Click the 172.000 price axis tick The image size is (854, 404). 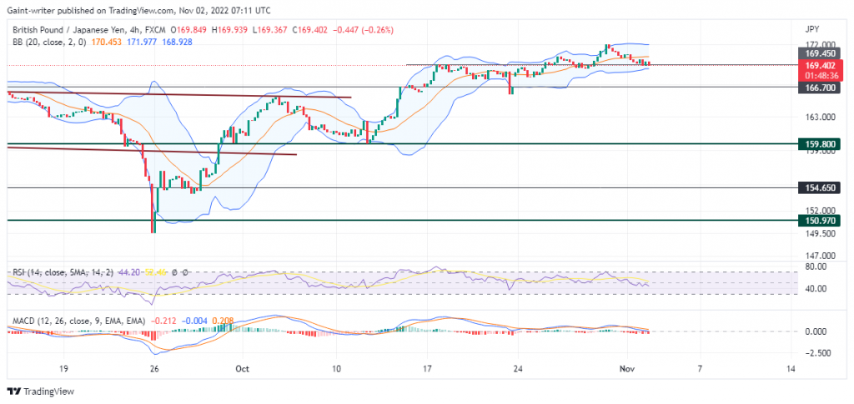pos(821,45)
